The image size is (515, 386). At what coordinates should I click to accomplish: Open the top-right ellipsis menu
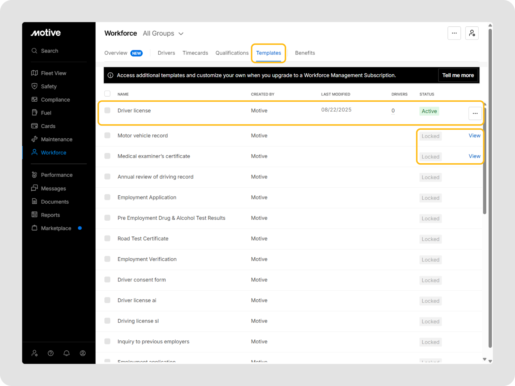click(x=454, y=33)
